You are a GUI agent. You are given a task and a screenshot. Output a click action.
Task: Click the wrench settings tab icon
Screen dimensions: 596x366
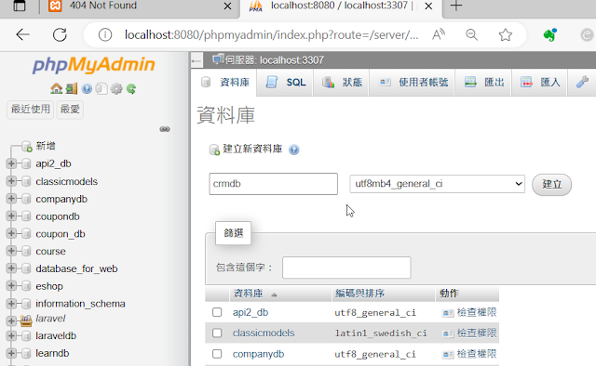[582, 82]
